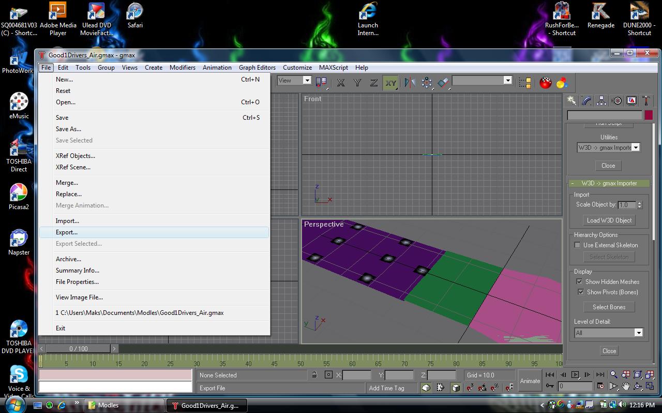The width and height of the screenshot is (662, 413).
Task: Click the Zoom magnifier viewport tool
Action: pyautogui.click(x=613, y=375)
